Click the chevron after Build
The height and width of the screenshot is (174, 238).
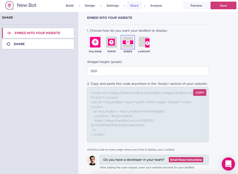click(79, 6)
